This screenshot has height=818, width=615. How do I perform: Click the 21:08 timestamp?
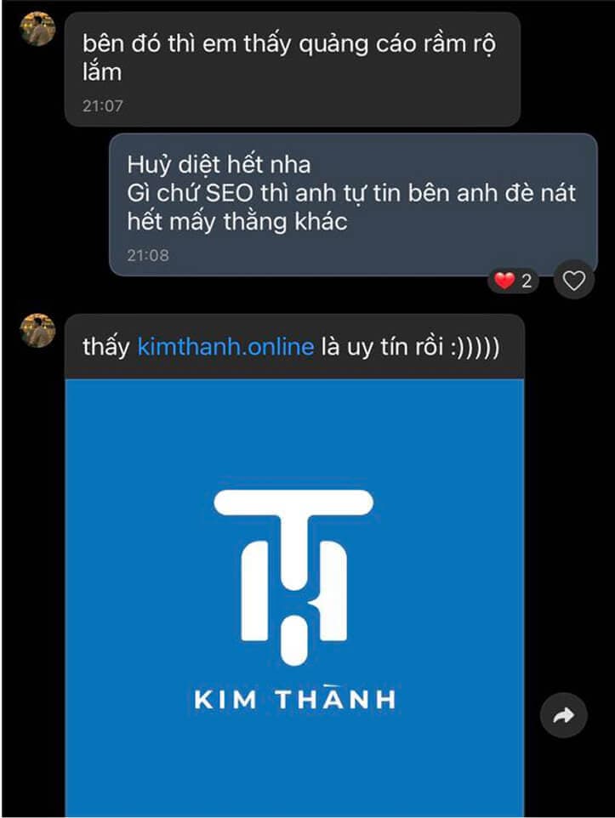click(x=148, y=255)
